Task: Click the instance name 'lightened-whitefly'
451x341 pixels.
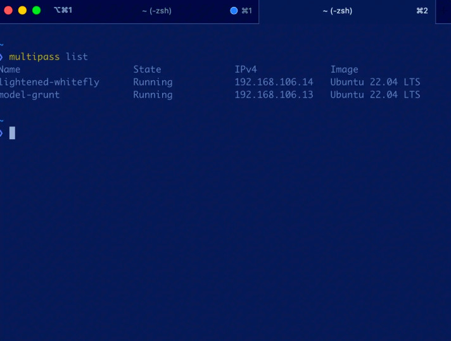Action: (x=49, y=82)
